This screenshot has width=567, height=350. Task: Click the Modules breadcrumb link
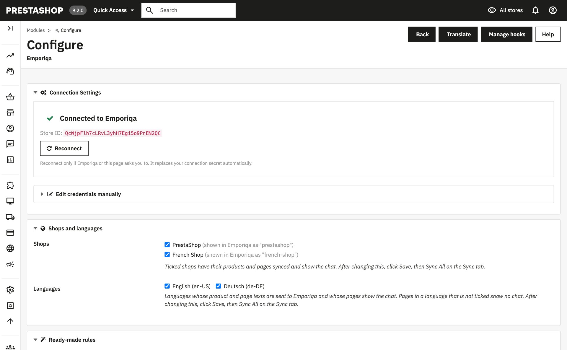point(36,30)
